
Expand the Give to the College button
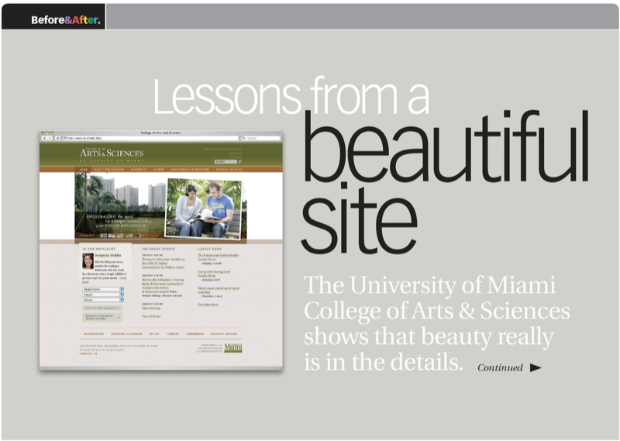pos(102,308)
